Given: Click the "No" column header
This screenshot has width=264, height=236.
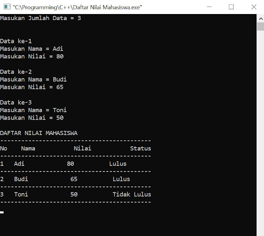Looking at the screenshot, I should click(4, 149).
